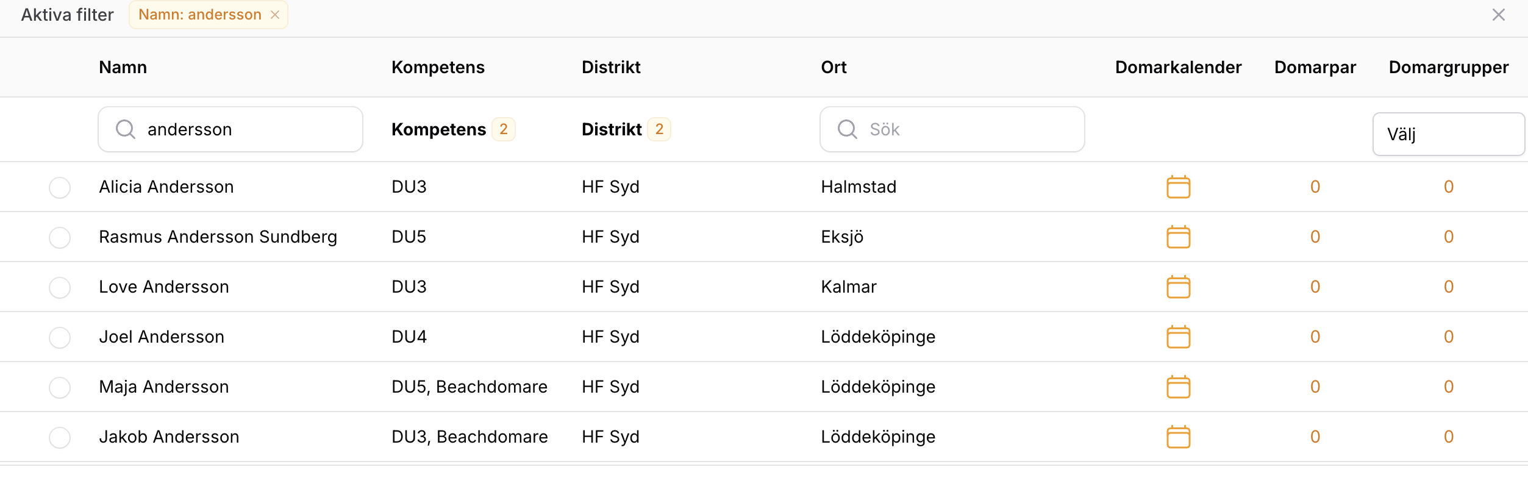1528x478 pixels.
Task: Click Jakob Andersson's Domargrupper count
Action: [x=1448, y=437]
